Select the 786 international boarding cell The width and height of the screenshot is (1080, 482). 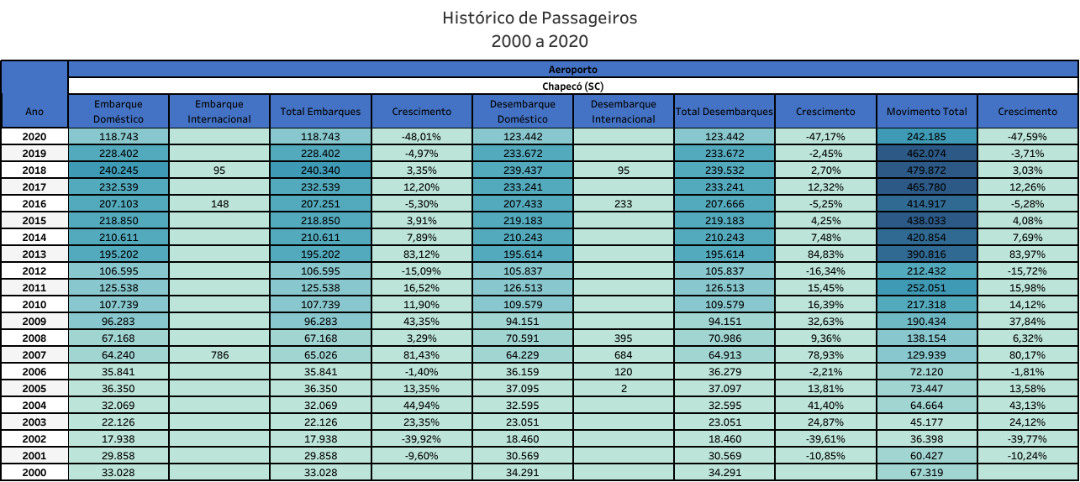pyautogui.click(x=219, y=355)
